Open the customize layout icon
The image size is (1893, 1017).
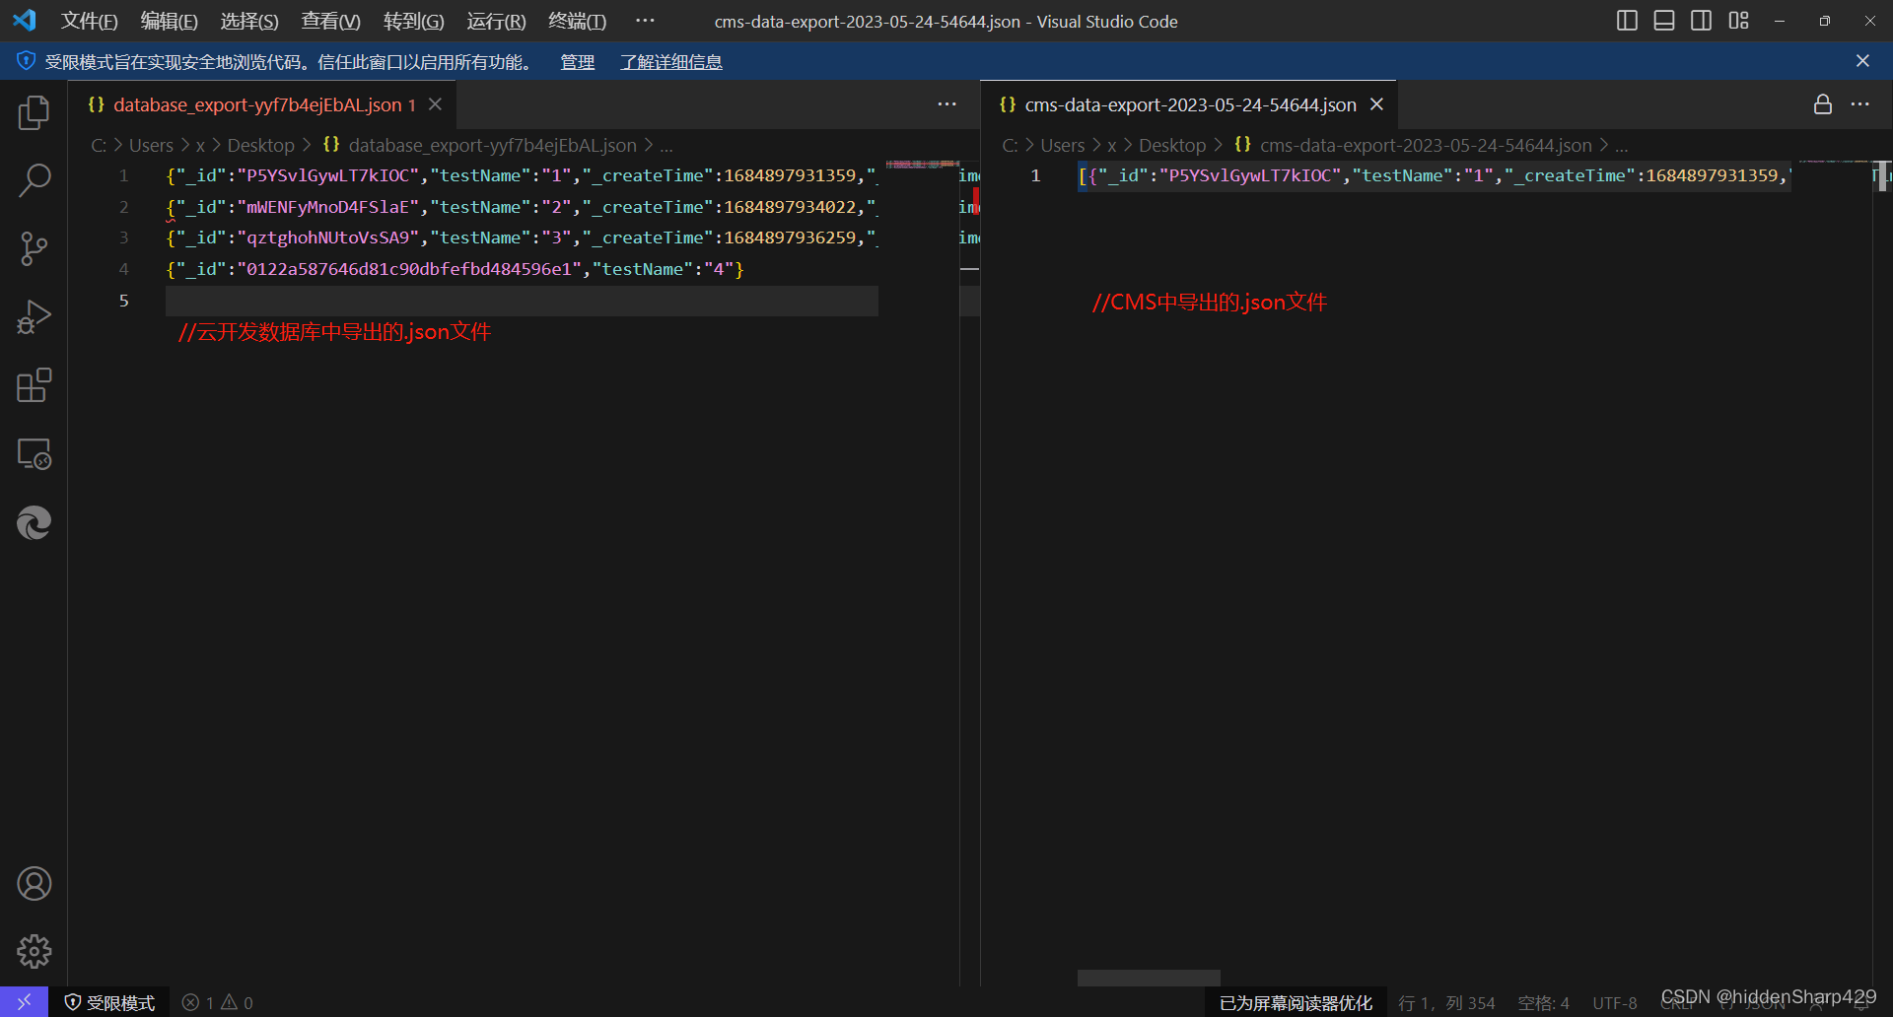(x=1738, y=21)
